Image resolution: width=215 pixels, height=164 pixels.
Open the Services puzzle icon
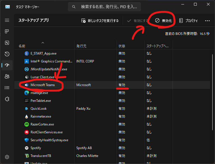(7, 99)
